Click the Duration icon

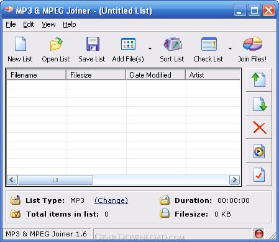click(165, 200)
